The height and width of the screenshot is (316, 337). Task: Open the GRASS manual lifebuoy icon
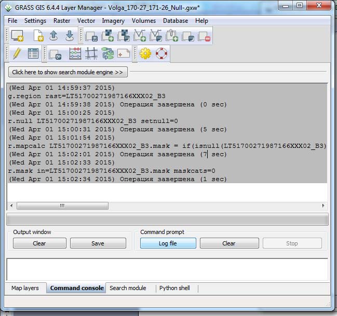pos(161,53)
